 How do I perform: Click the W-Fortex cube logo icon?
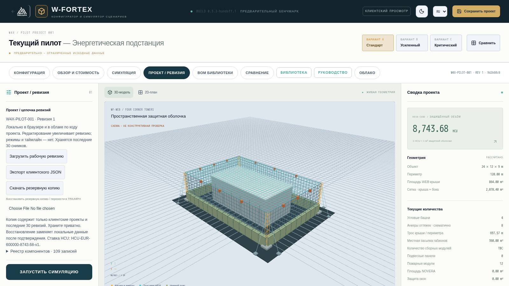click(41, 11)
